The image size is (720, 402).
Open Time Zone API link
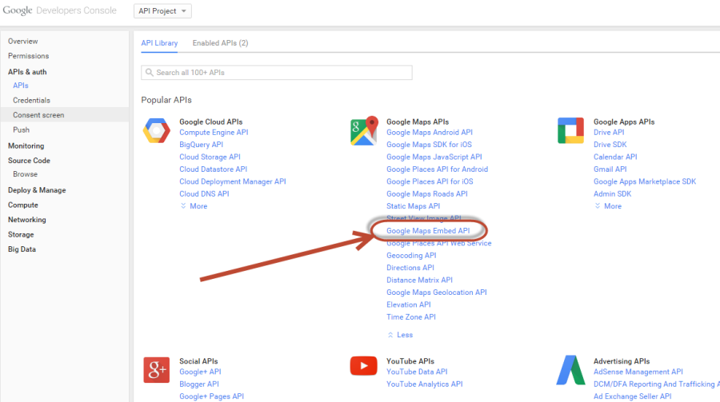[x=411, y=317]
